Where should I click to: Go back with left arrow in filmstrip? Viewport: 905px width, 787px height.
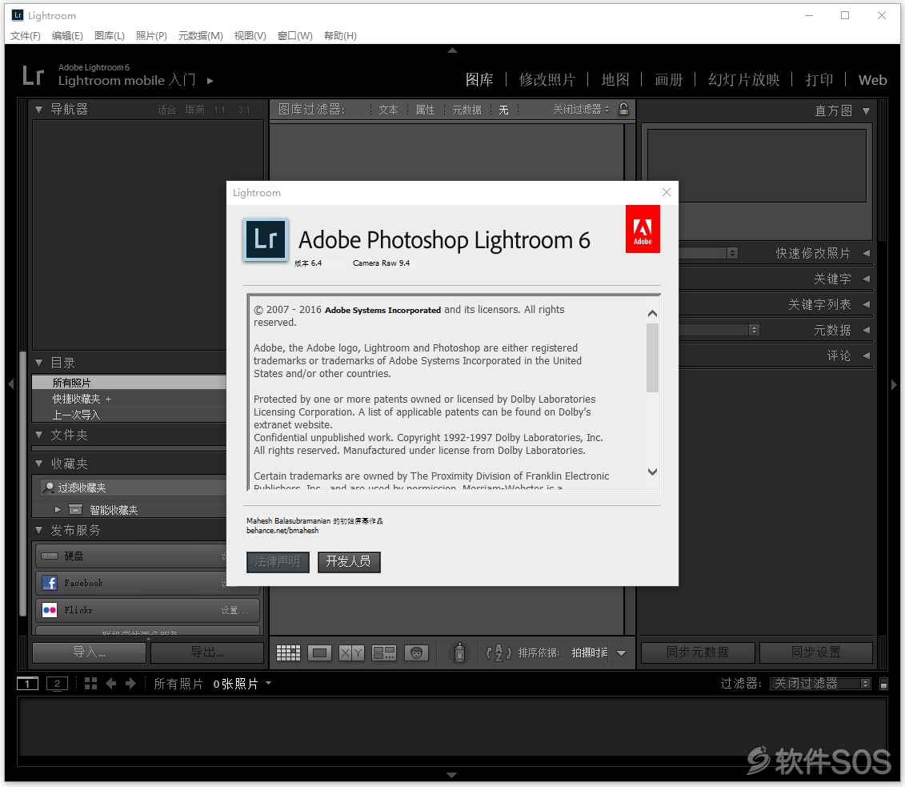(110, 684)
